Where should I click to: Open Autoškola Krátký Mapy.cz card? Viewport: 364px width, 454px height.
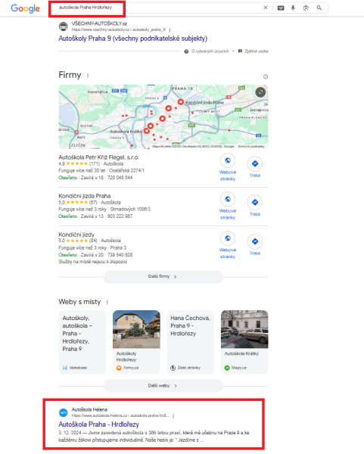click(x=244, y=342)
